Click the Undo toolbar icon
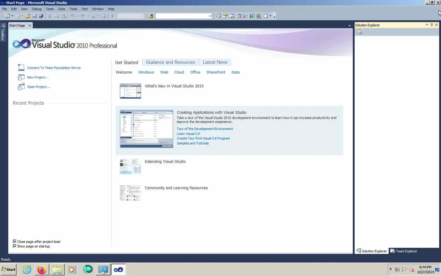The height and width of the screenshot is (276, 441). click(x=72, y=16)
